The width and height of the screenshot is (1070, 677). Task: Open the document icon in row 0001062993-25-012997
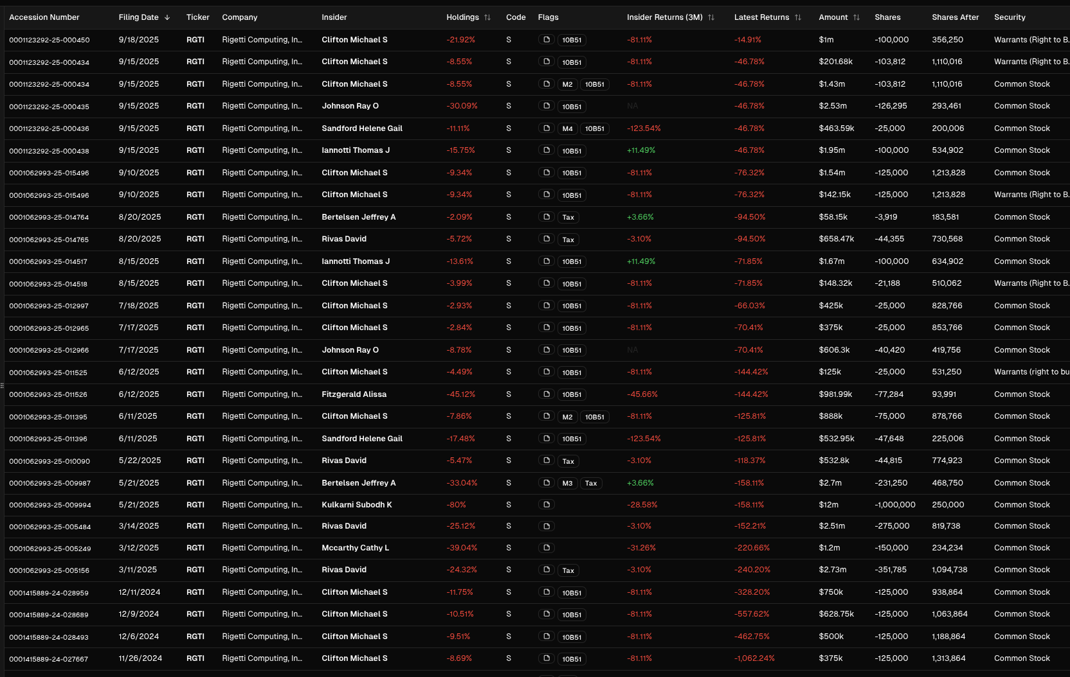546,306
